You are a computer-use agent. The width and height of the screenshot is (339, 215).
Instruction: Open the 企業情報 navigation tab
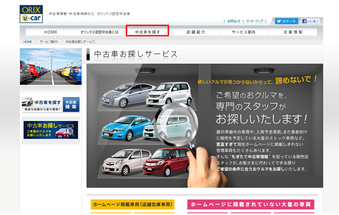coord(293,32)
